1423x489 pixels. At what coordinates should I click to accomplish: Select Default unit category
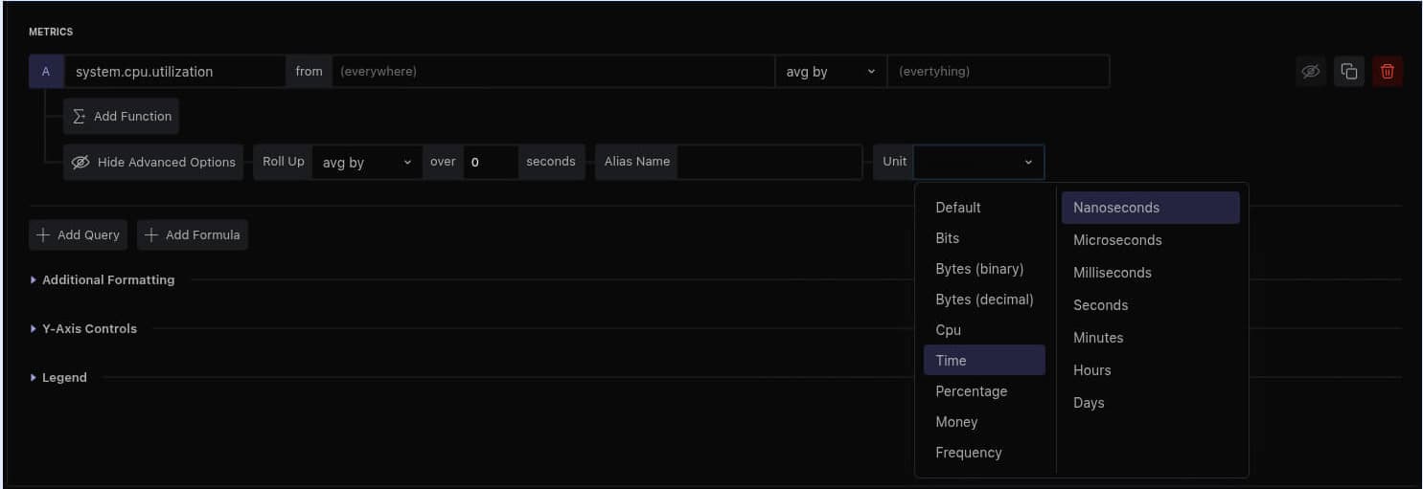(984, 208)
